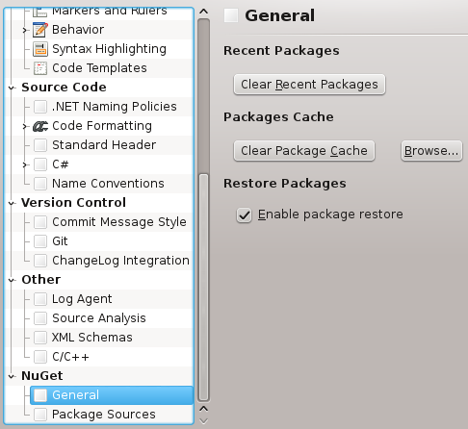Click the .NET Naming Policies item icon
This screenshot has height=429, width=468.
pyautogui.click(x=40, y=107)
